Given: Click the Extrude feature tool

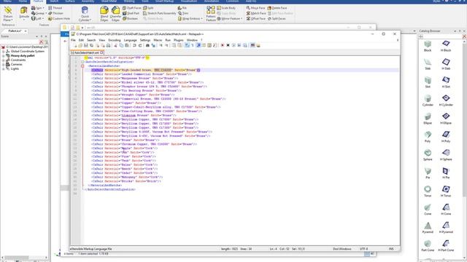Looking at the screenshot, I should click(x=24, y=13).
